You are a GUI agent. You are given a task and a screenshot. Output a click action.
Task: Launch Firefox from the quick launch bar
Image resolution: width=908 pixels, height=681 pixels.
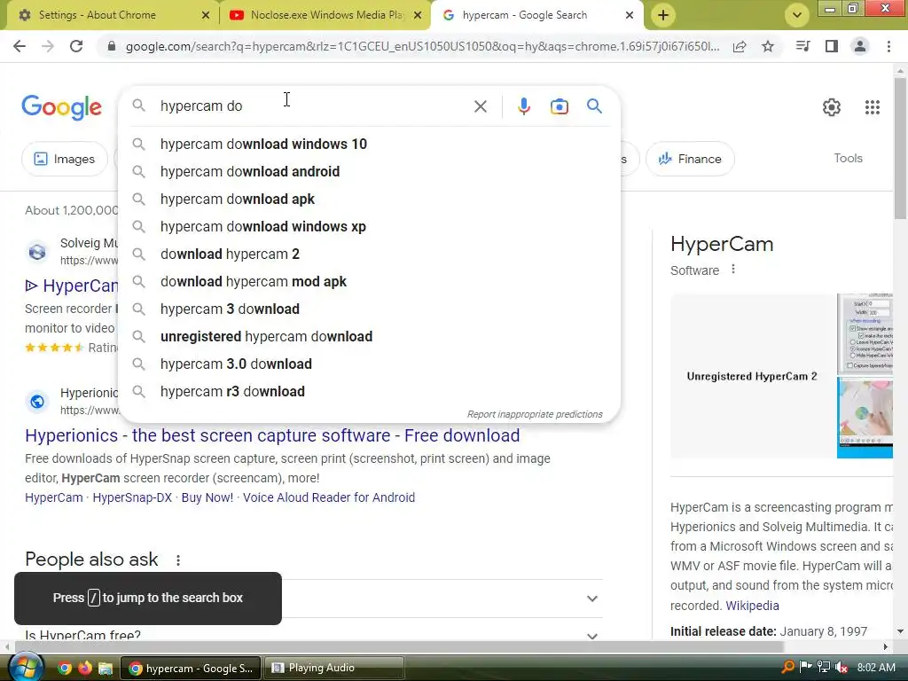[x=84, y=669]
